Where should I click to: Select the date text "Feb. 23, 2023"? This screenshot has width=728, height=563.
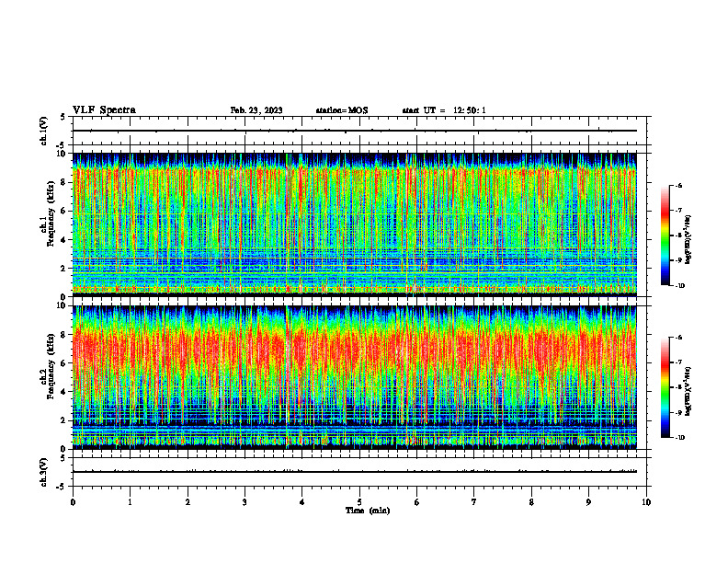tap(256, 110)
